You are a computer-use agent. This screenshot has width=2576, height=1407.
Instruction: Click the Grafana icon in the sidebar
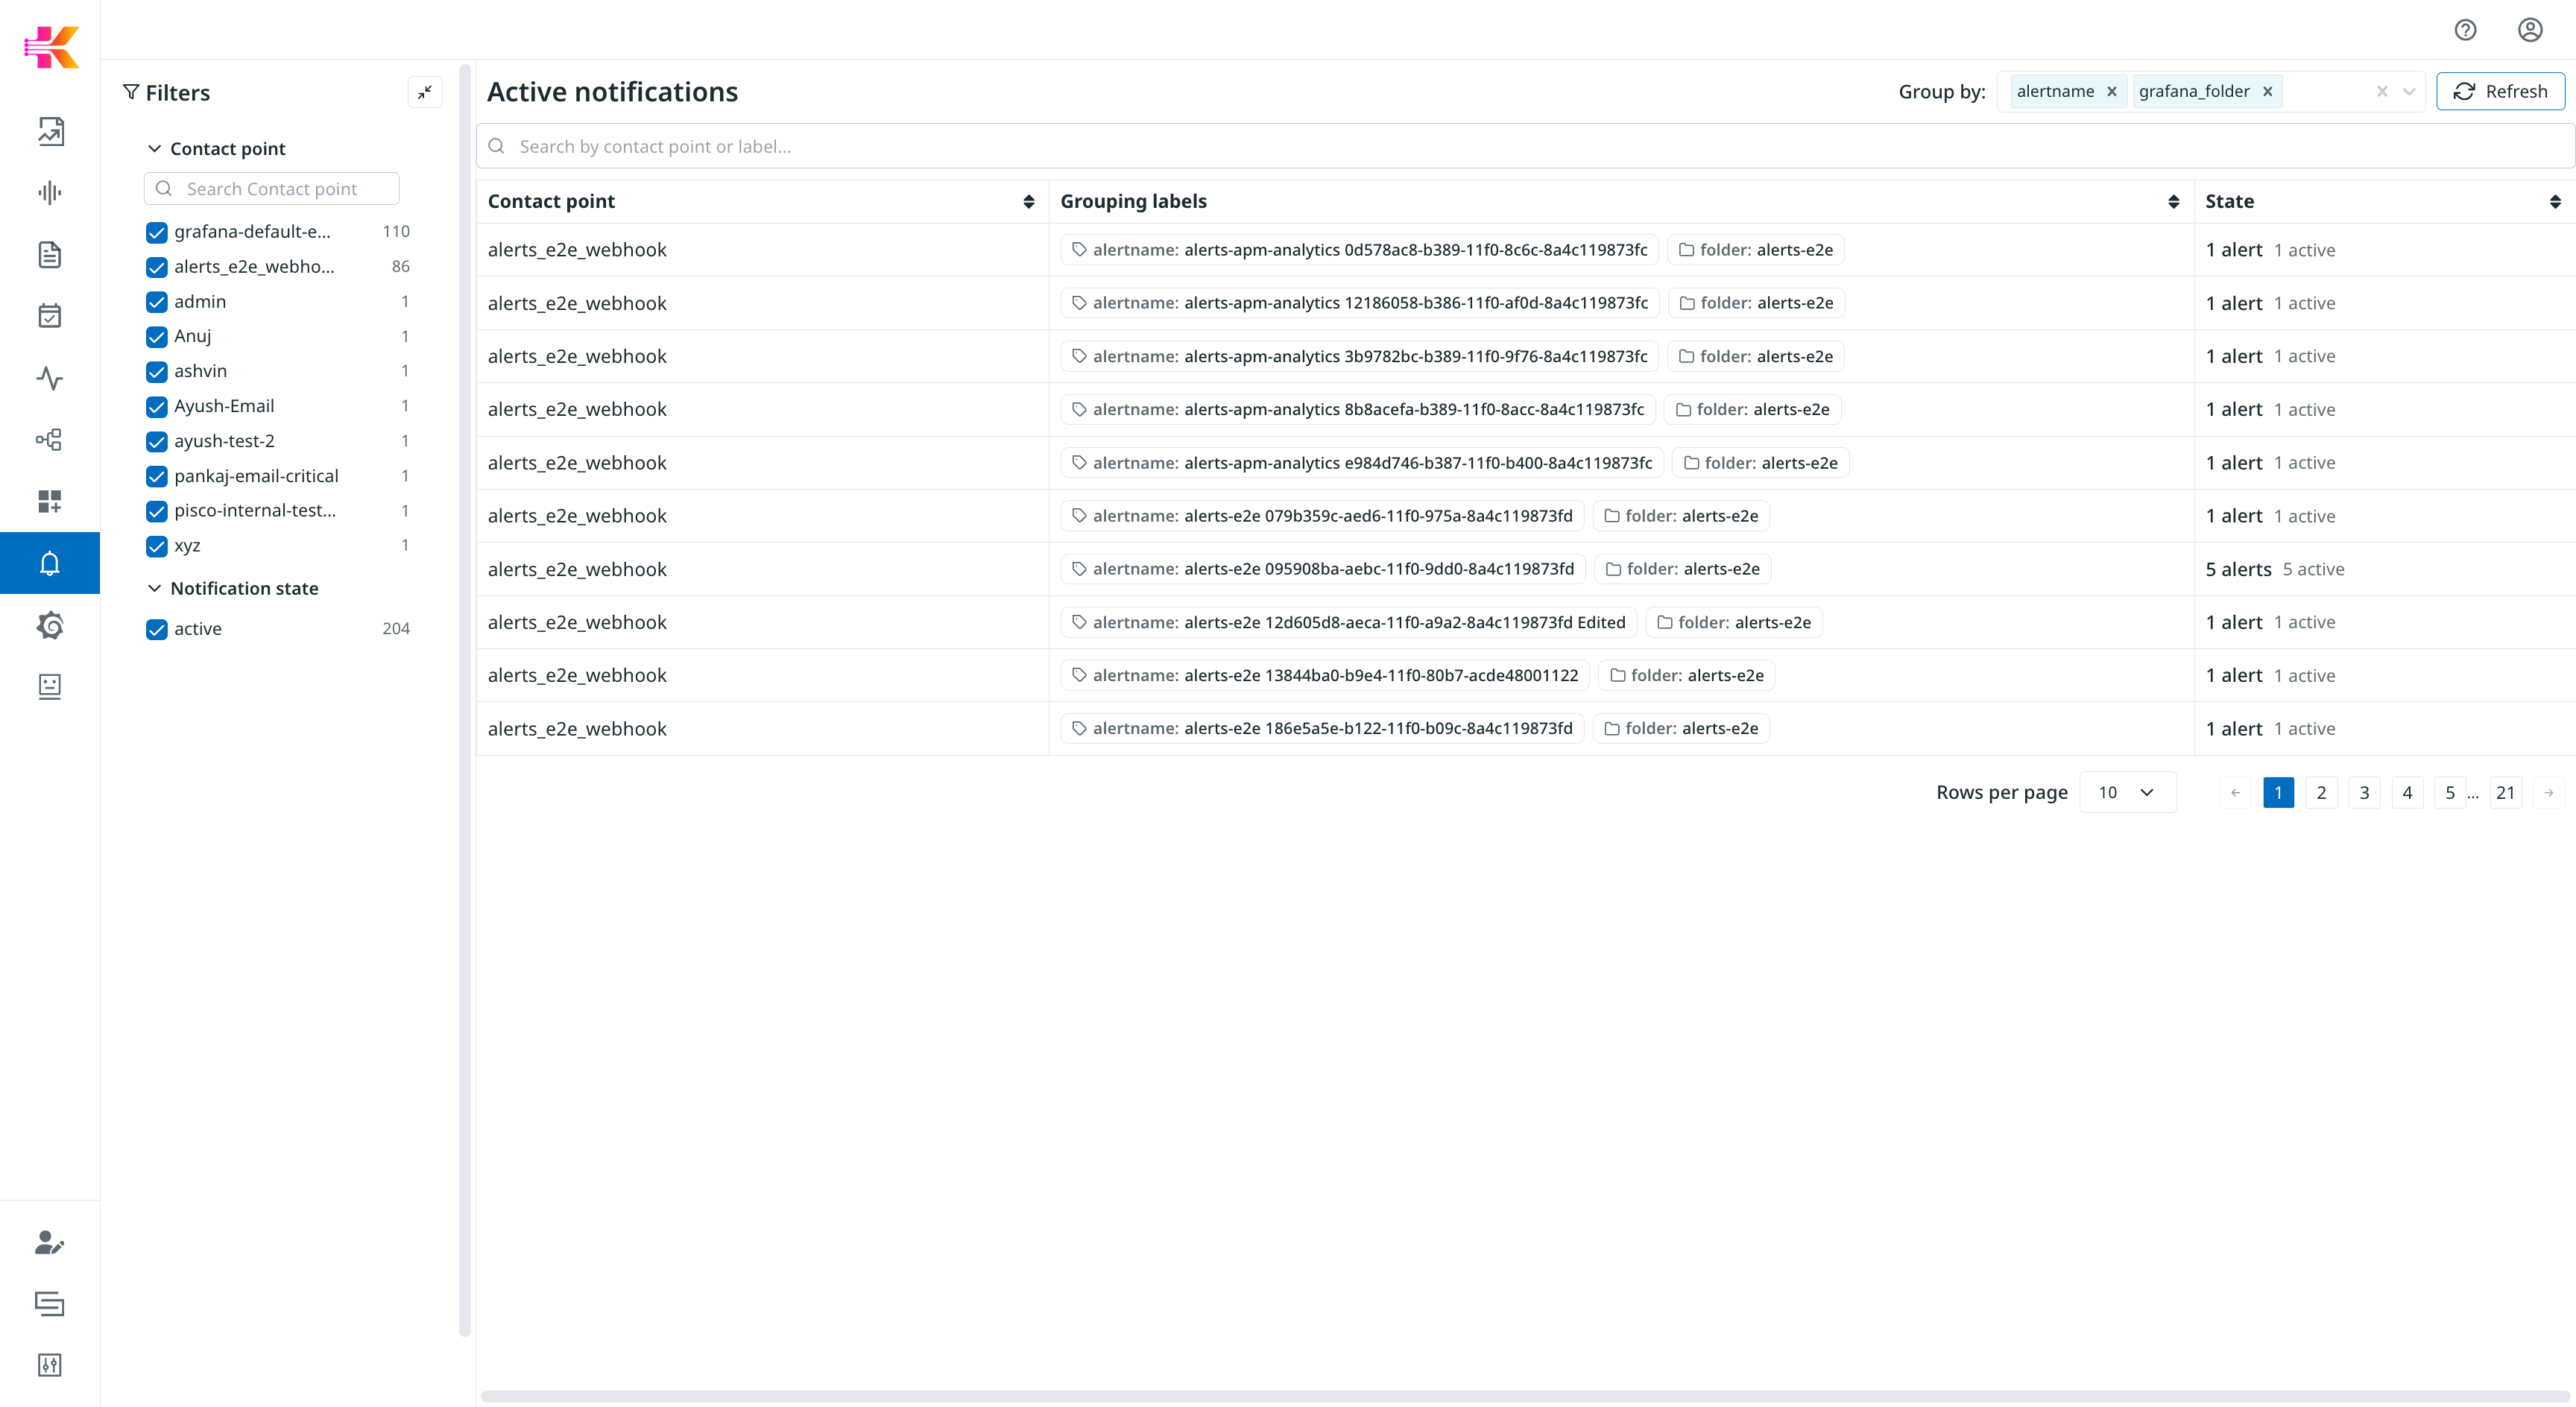[x=49, y=625]
